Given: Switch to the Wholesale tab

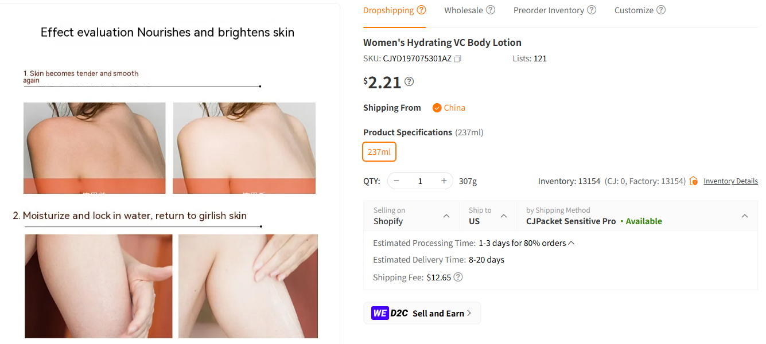Looking at the screenshot, I should [x=464, y=10].
